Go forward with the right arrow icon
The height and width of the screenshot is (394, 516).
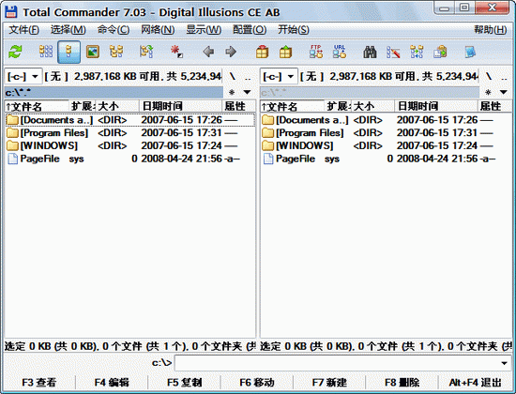click(231, 52)
